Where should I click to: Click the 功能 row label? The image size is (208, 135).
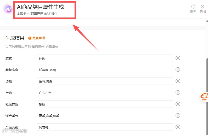point(9,81)
